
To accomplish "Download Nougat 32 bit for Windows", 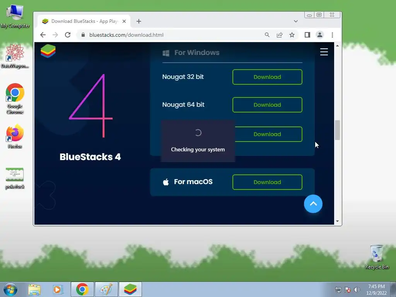I will point(267,77).
